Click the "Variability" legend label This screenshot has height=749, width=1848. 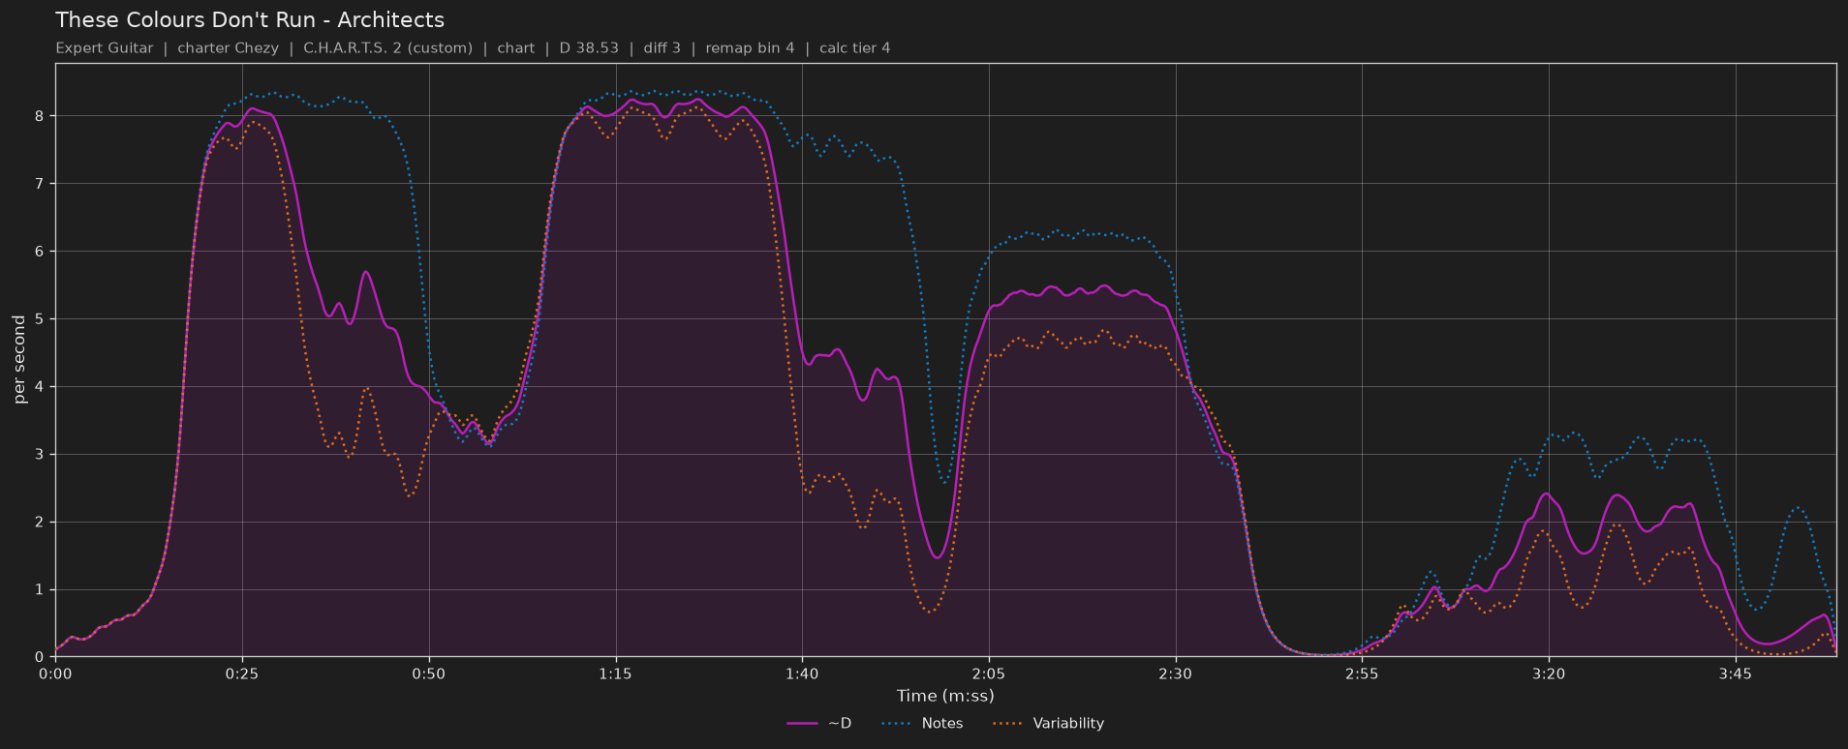point(1068,724)
